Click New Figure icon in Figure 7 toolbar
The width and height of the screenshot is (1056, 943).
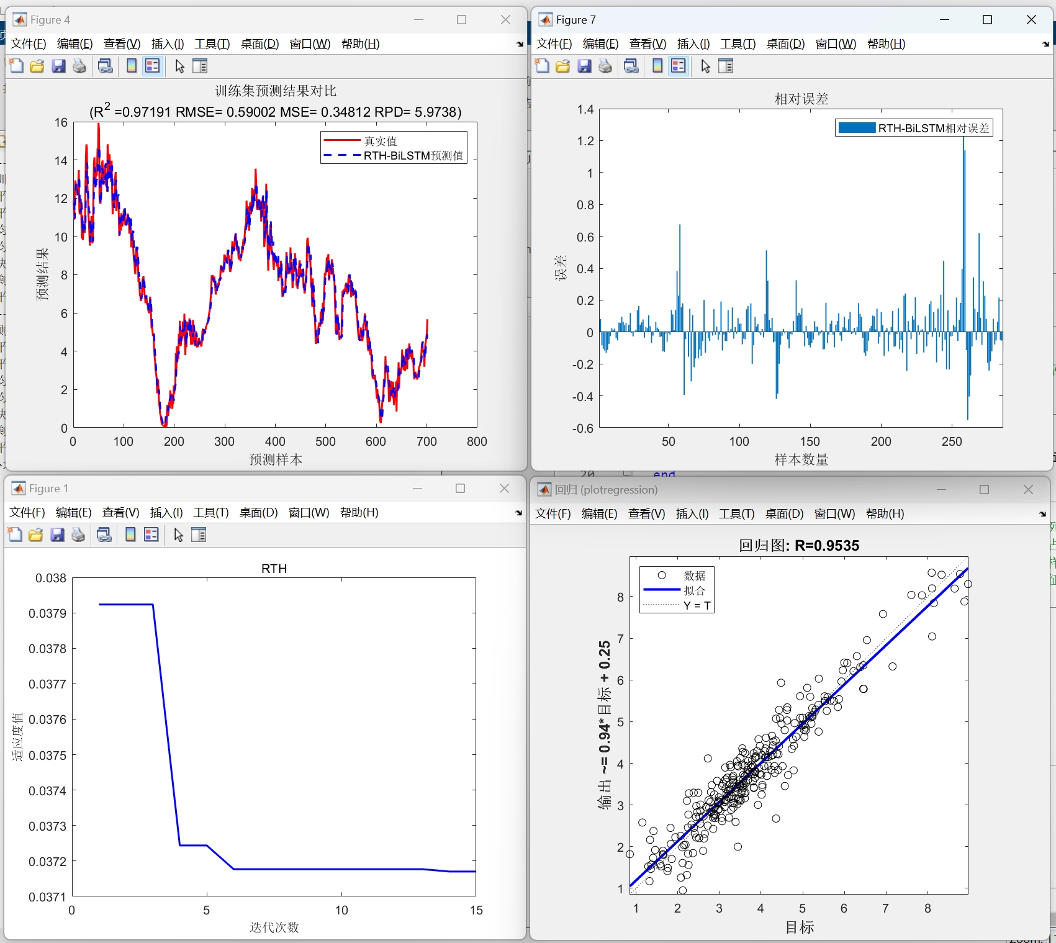pyautogui.click(x=543, y=66)
